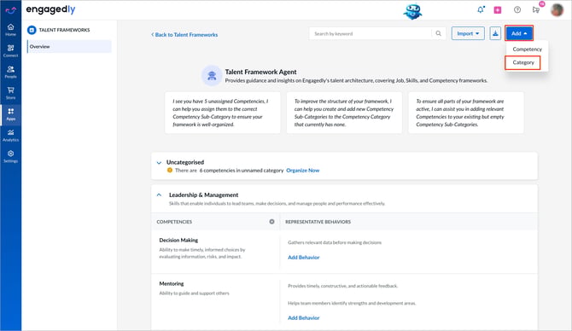
Task: Click 'Ability to guide and support others' description
Action: pos(194,293)
